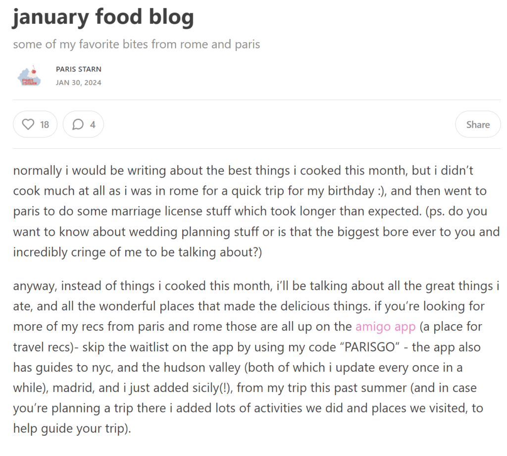This screenshot has width=507, height=456.
Task: Click the january food blog title
Action: tap(103, 17)
